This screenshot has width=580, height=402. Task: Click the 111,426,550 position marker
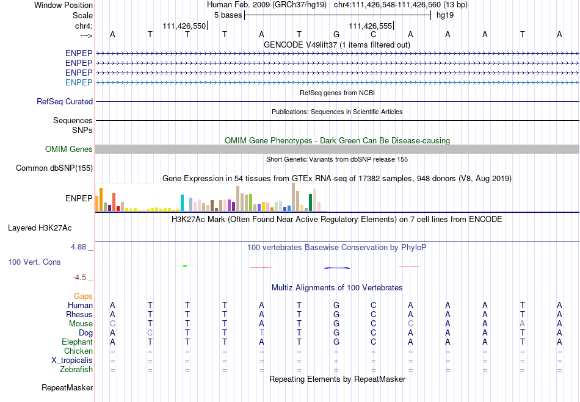click(184, 26)
